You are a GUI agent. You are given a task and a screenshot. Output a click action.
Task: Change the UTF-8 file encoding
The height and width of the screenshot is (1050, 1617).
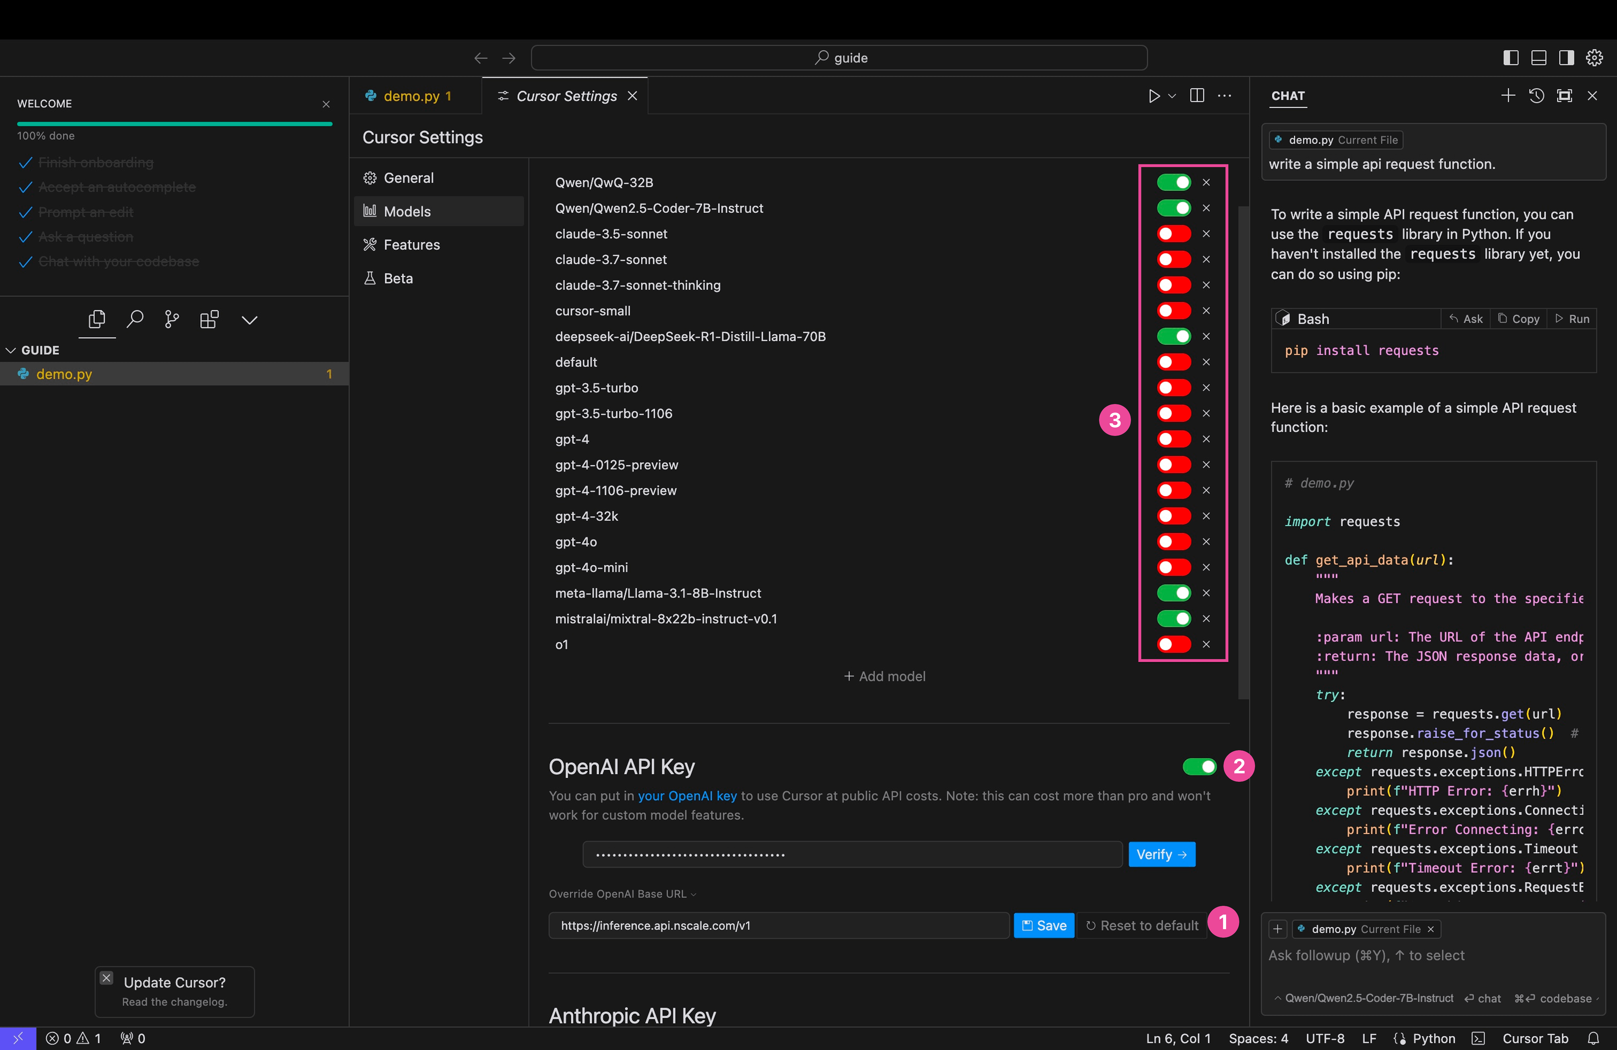pyautogui.click(x=1325, y=1039)
